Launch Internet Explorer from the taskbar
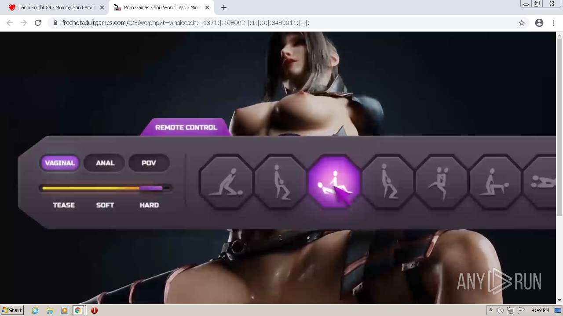 click(x=35, y=310)
